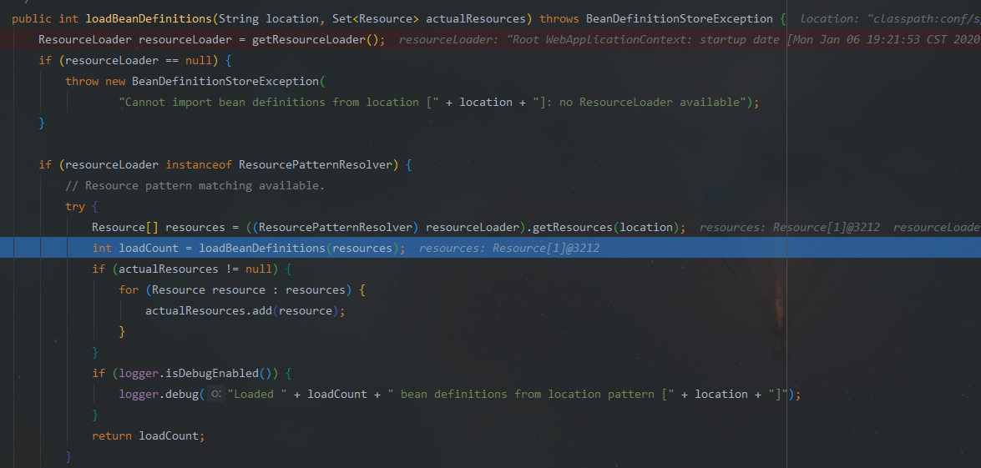Click the inline value 'Root WebApplicationContext: startup date'

[647, 40]
